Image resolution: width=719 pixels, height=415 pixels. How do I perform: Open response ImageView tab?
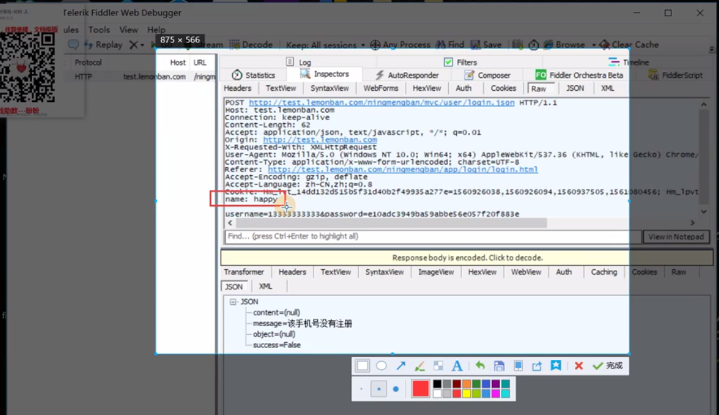click(436, 272)
